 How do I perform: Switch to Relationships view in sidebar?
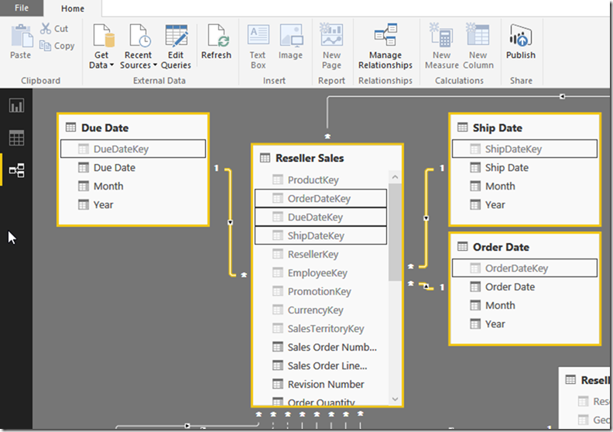coord(16,170)
